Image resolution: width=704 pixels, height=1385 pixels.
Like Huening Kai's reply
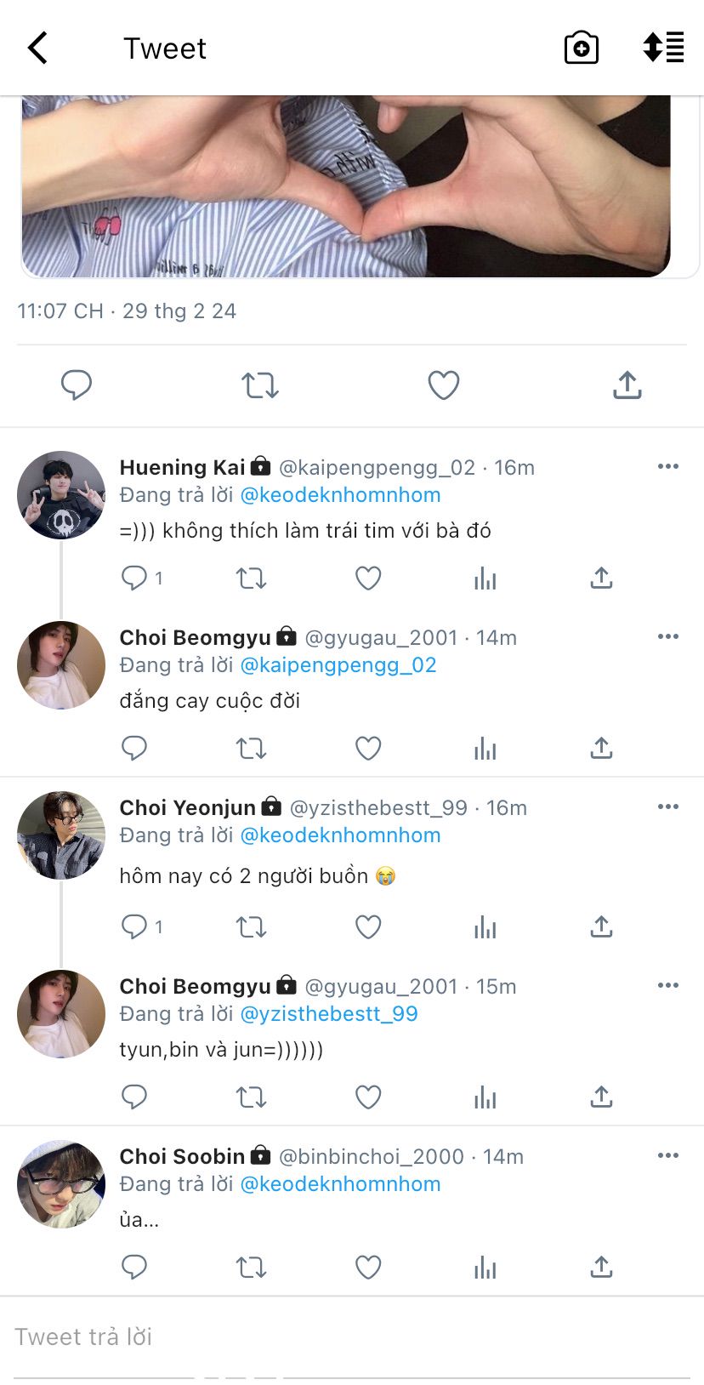click(367, 579)
